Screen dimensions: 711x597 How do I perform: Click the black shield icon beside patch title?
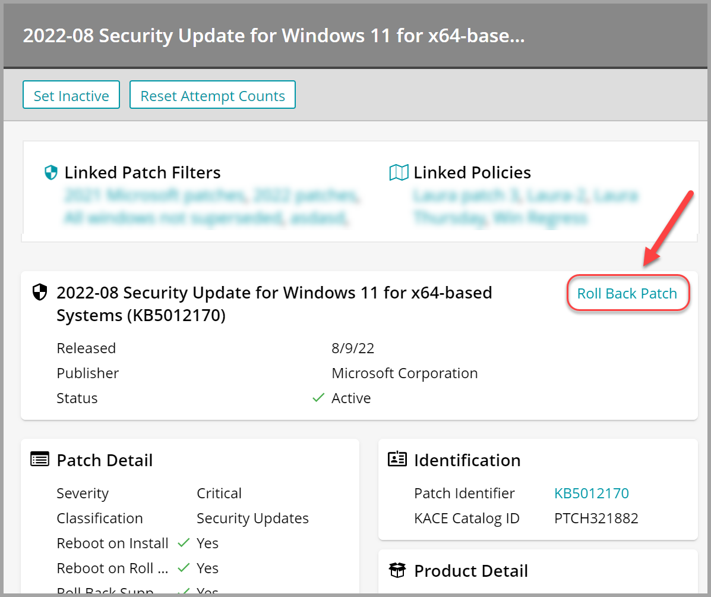(x=39, y=293)
